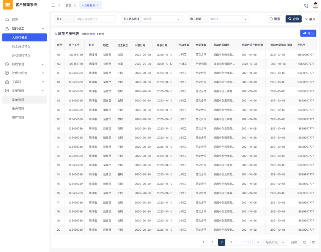The width and height of the screenshot is (321, 252).
Task: Expand the 社保公积金 menu chevron
Action: point(43,73)
